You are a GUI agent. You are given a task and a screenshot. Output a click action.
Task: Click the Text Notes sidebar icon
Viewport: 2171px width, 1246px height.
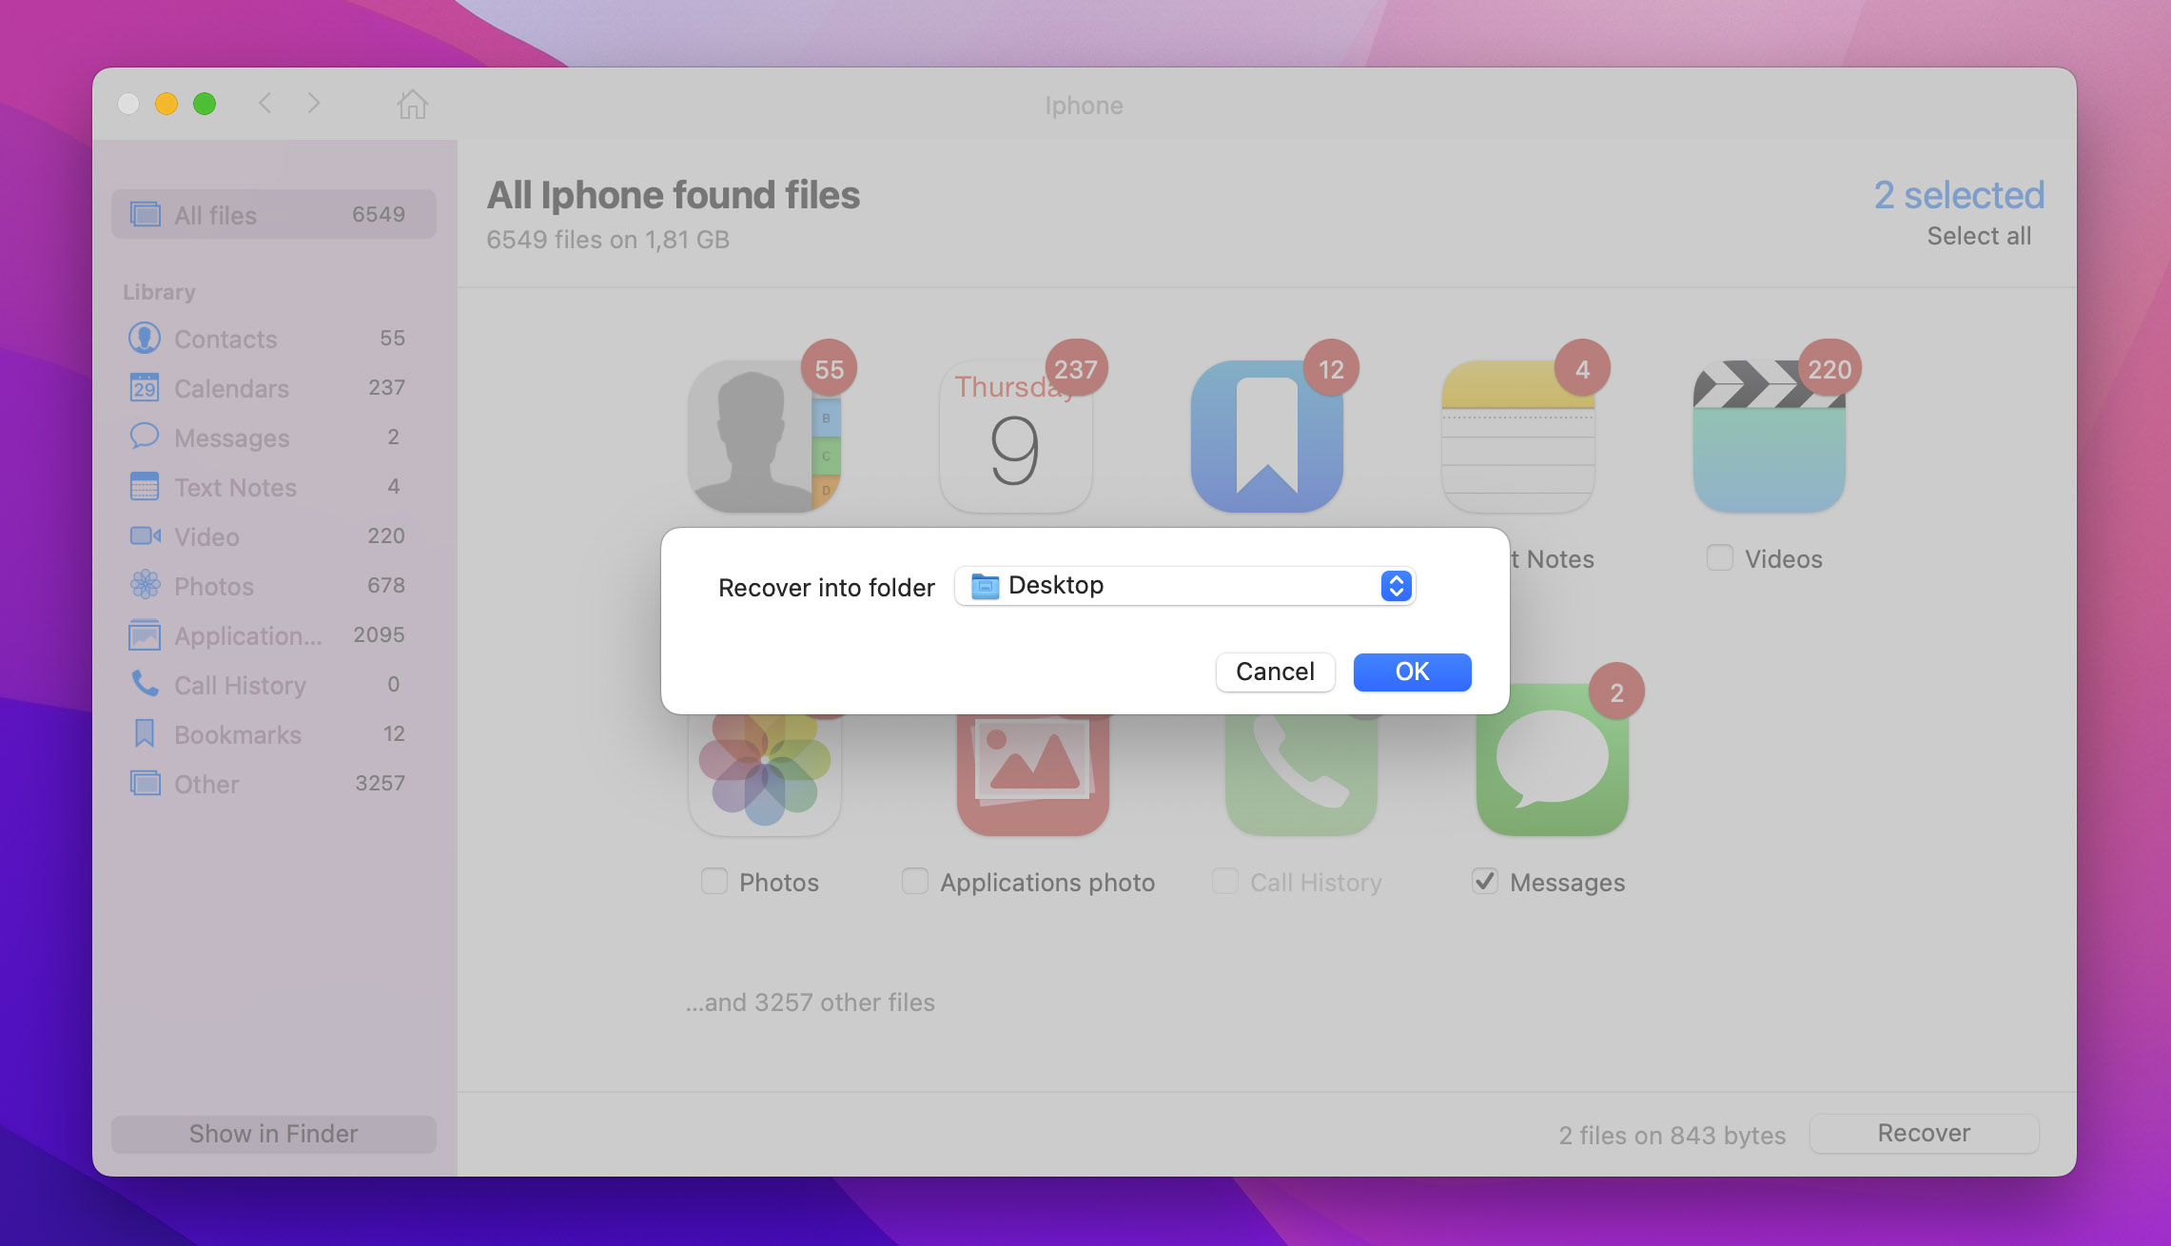pyautogui.click(x=145, y=486)
